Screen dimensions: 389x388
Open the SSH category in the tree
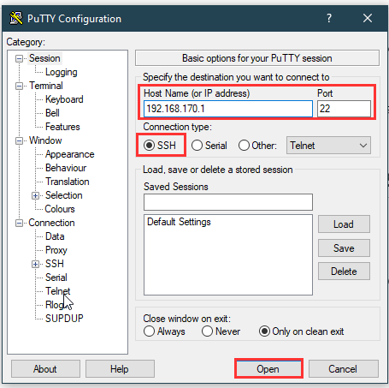tap(55, 264)
